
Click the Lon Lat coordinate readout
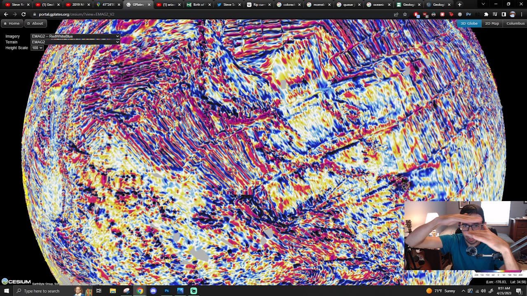point(506,282)
